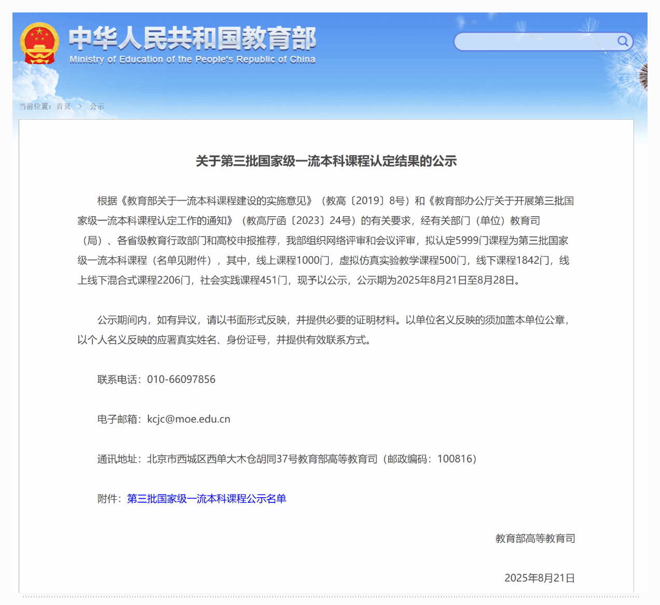
Task: Focus the header search input field
Action: (534, 41)
